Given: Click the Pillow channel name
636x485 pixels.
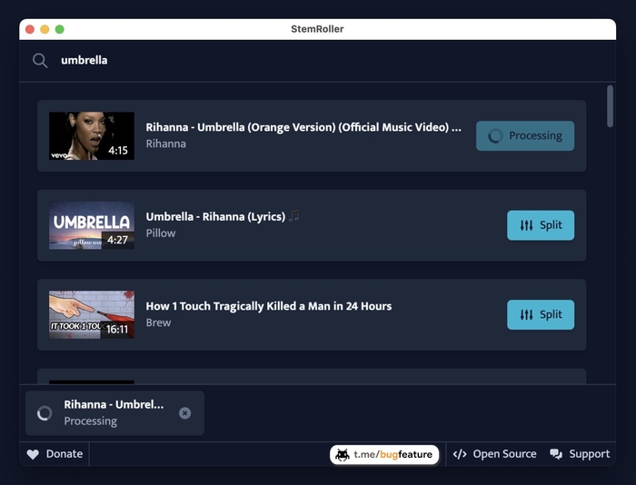Looking at the screenshot, I should tap(161, 233).
